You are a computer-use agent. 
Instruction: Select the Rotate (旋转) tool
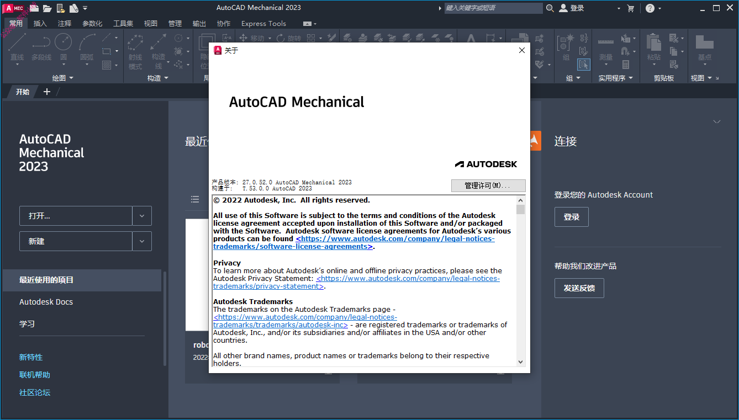click(289, 38)
